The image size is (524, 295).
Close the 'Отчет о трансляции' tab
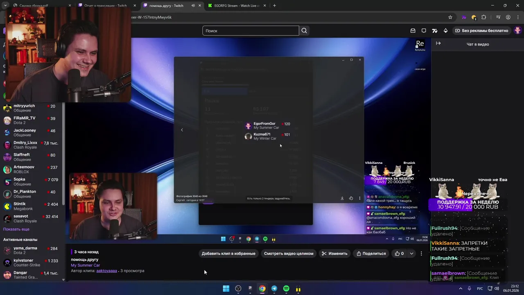coord(135,6)
